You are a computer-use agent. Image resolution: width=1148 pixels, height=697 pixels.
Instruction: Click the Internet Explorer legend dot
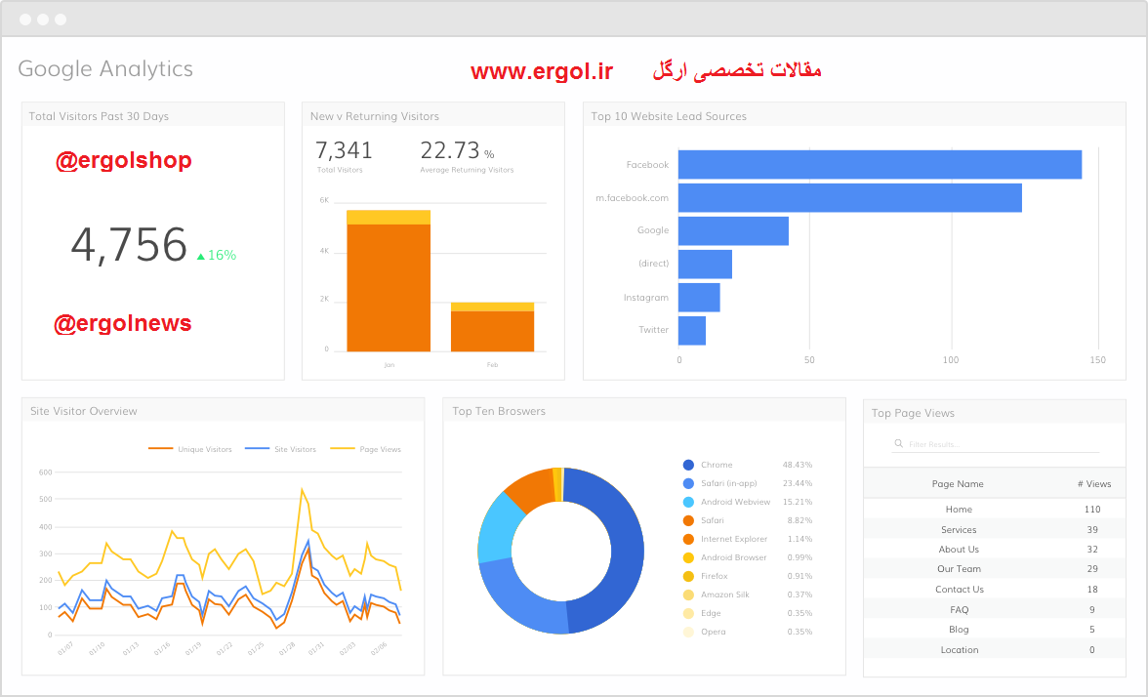tap(688, 538)
